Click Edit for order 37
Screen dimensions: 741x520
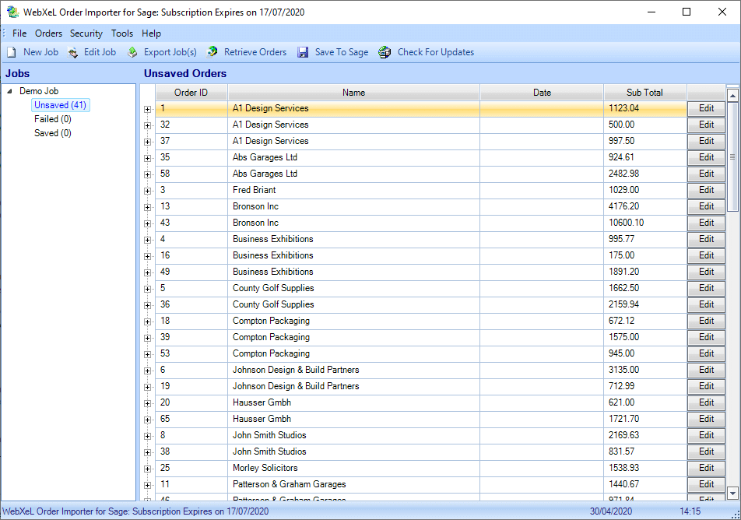(706, 141)
